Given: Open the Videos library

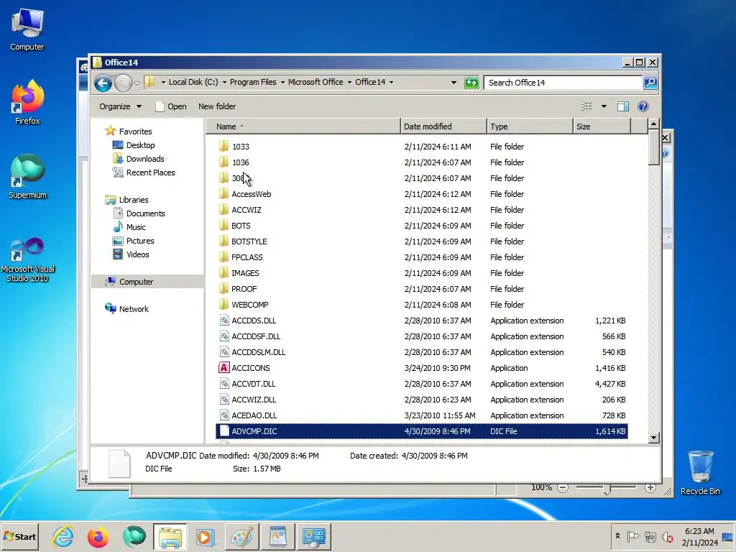Looking at the screenshot, I should [x=137, y=254].
